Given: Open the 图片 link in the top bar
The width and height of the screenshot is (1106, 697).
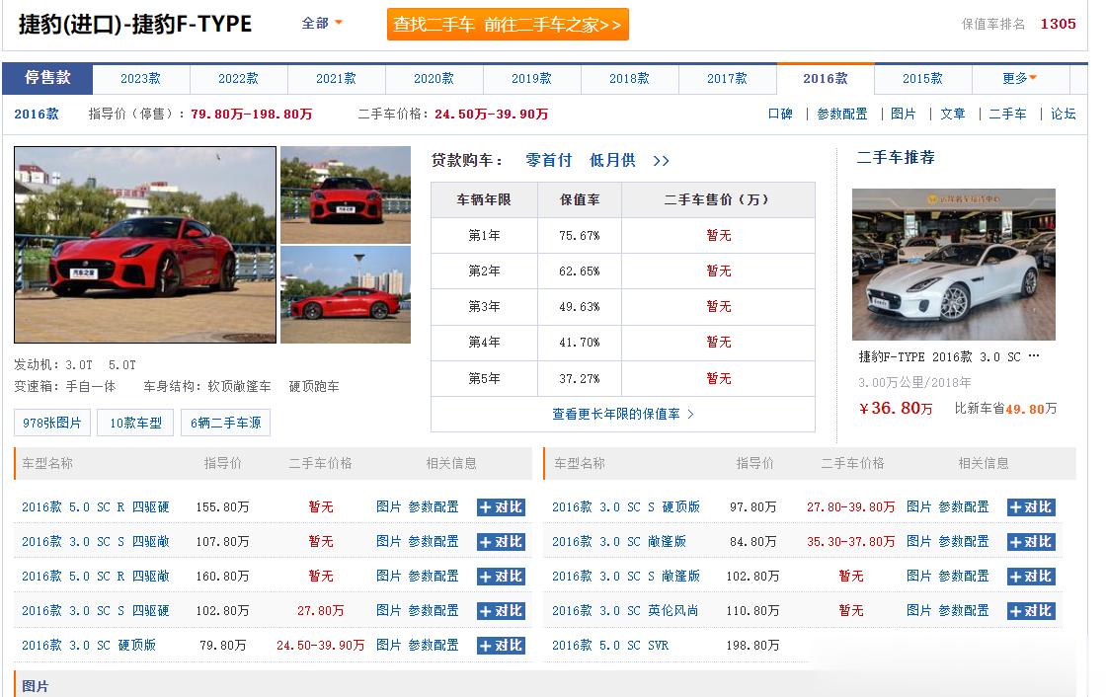Looking at the screenshot, I should pyautogui.click(x=903, y=114).
